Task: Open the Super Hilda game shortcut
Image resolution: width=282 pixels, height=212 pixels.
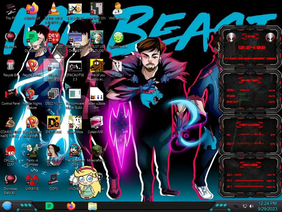Action: [75, 125]
